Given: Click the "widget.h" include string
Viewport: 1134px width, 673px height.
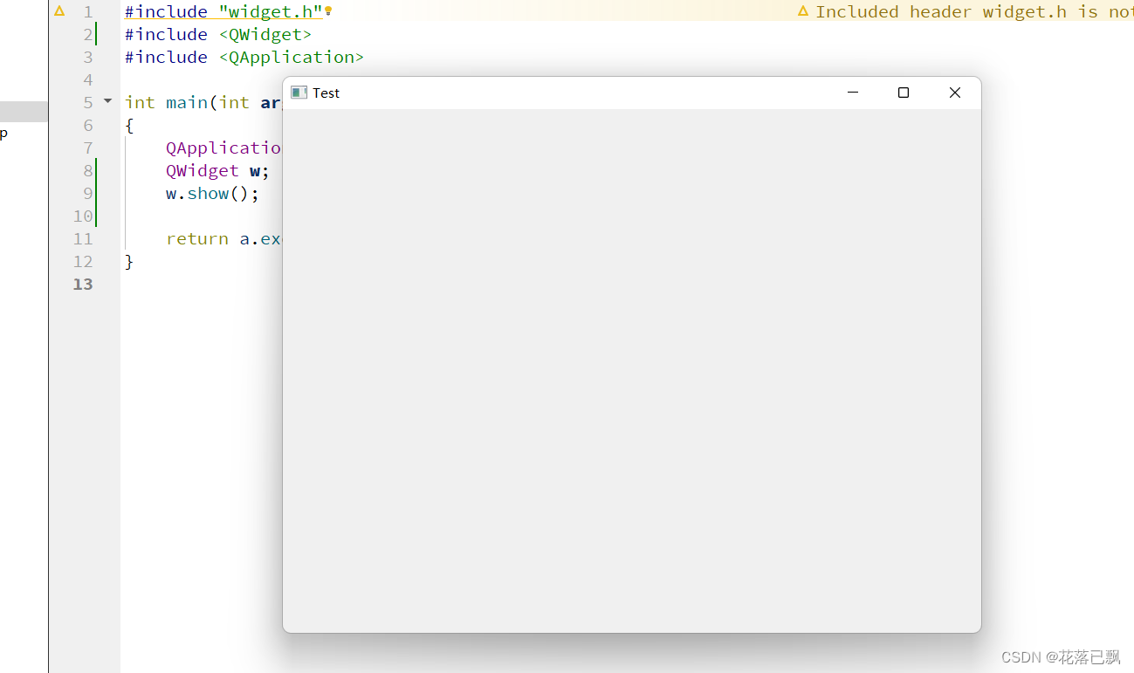Looking at the screenshot, I should (271, 11).
